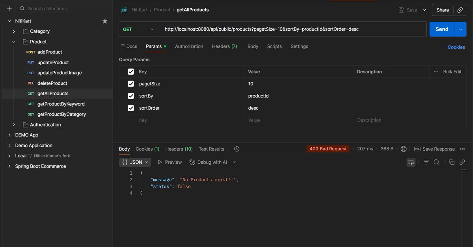Viewport: 473px width, 247px height.
Task: Toggle the select-all checkbox in Key header
Action: click(131, 72)
